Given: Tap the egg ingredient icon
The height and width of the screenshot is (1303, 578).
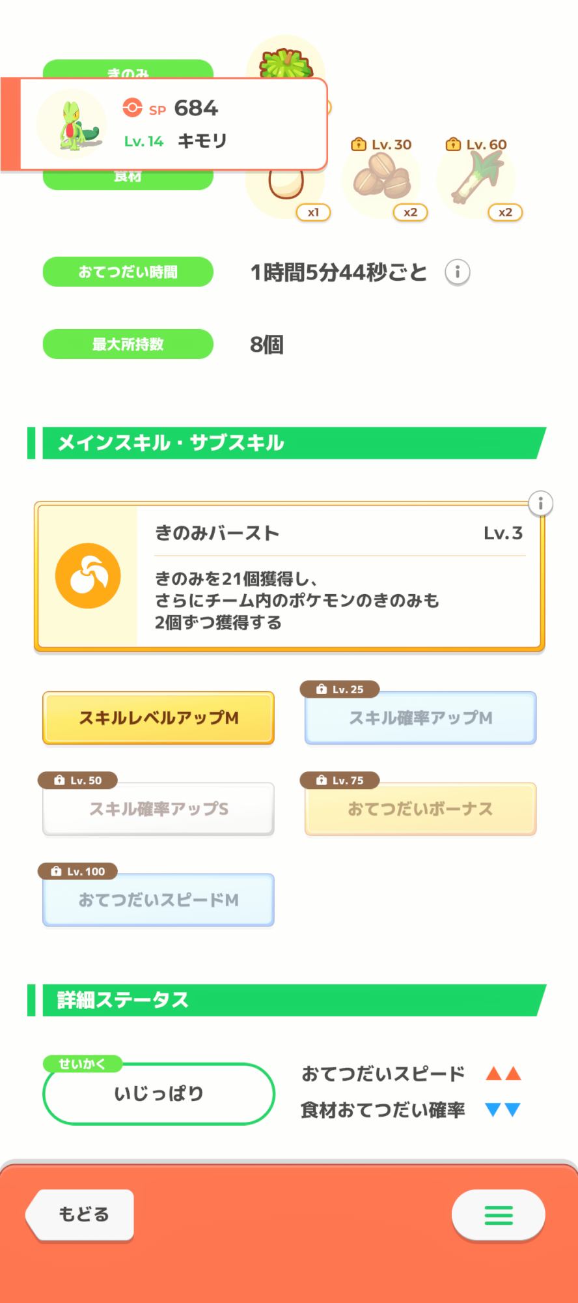Looking at the screenshot, I should point(286,185).
